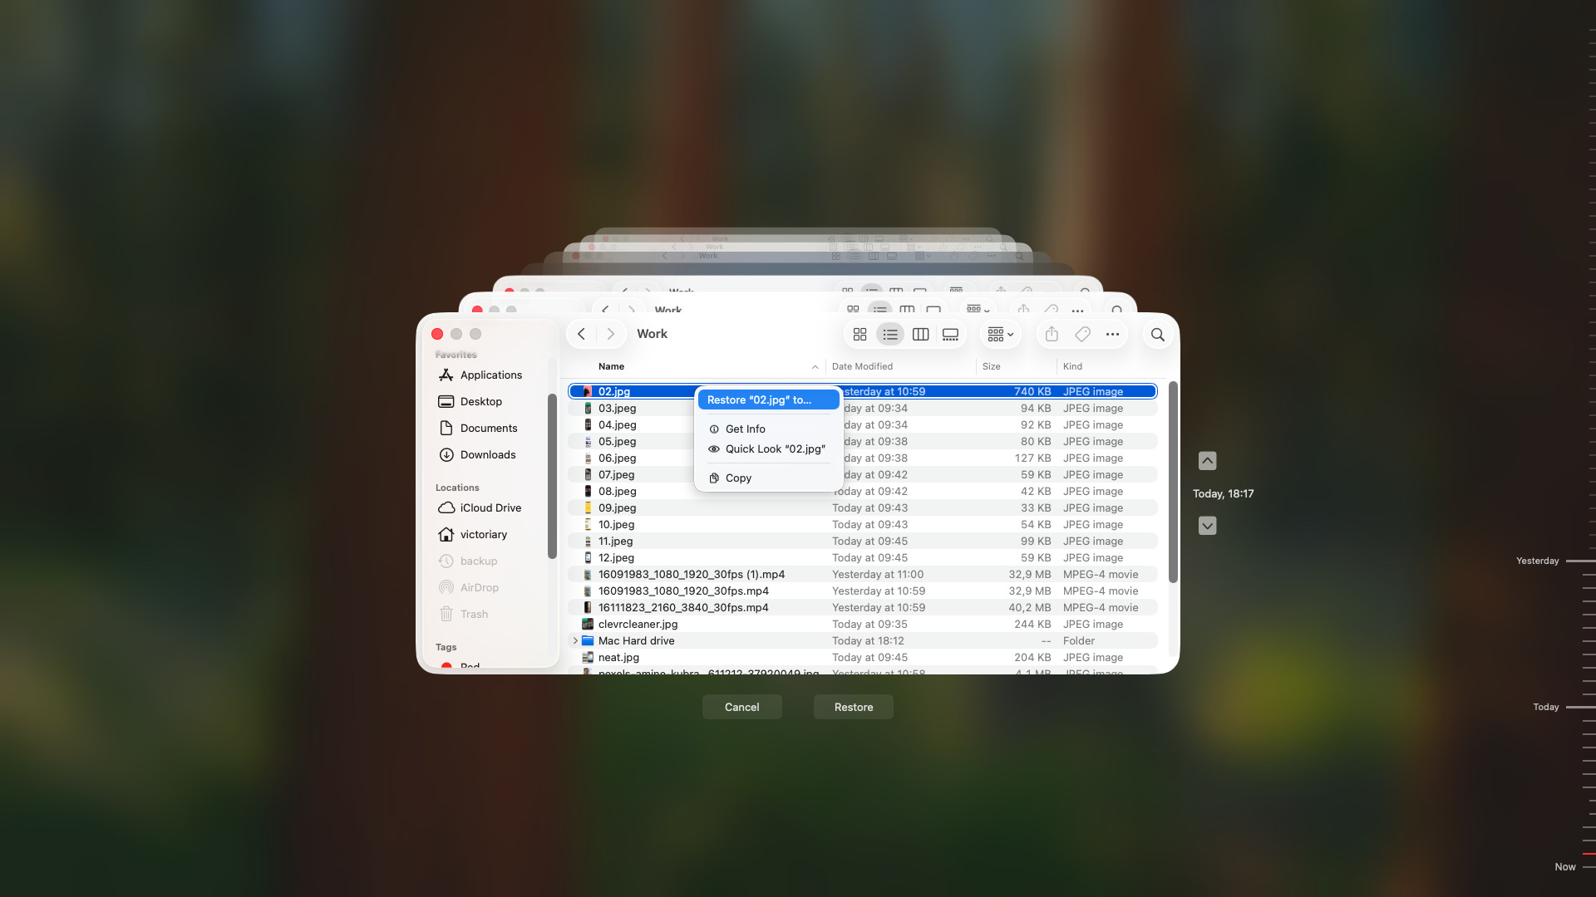Select the neat.jpg file
This screenshot has width=1596, height=897.
tap(863, 657)
